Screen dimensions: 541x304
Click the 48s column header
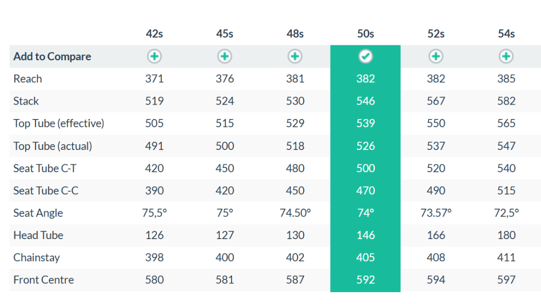point(295,34)
